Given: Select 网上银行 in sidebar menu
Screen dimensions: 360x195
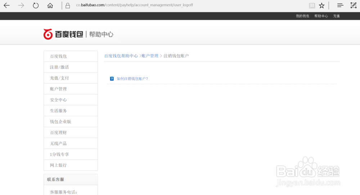Looking at the screenshot, I should point(71,165).
